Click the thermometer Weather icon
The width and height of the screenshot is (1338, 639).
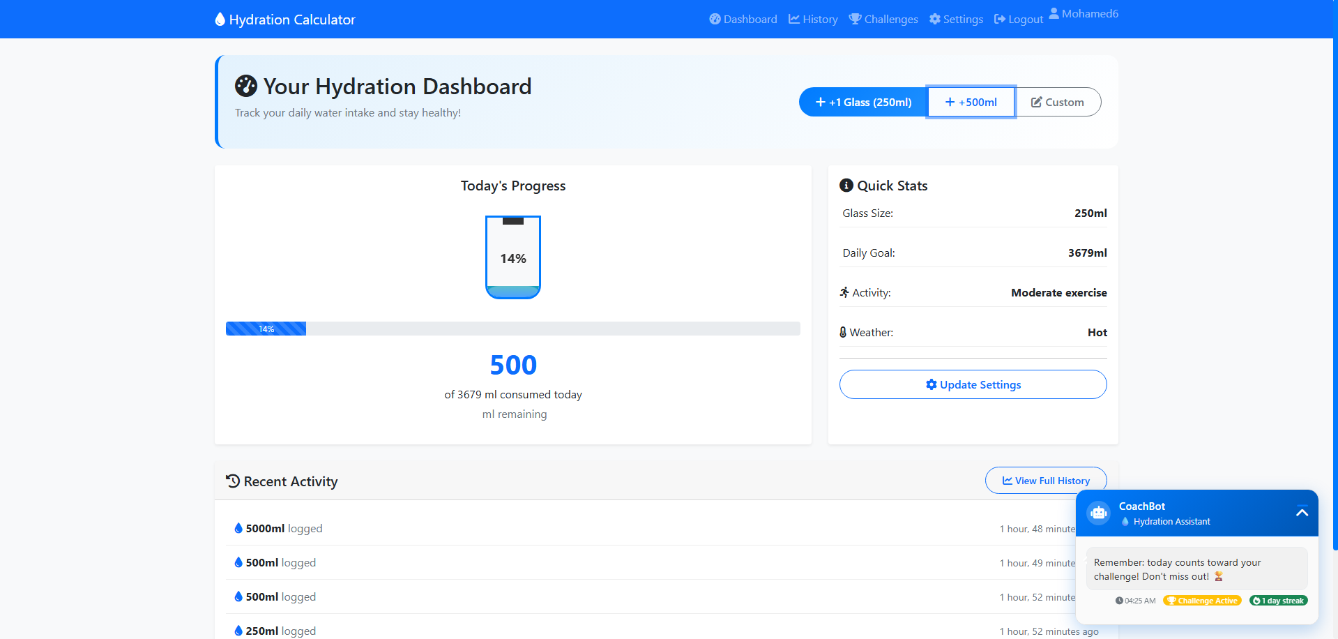(843, 332)
